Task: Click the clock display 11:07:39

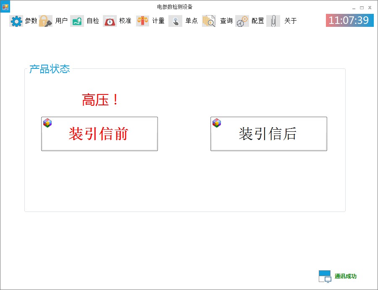Action: (x=350, y=20)
